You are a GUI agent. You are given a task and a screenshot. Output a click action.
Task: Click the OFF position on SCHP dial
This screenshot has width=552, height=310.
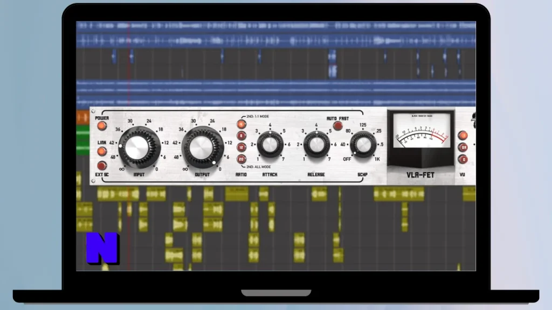(x=347, y=159)
